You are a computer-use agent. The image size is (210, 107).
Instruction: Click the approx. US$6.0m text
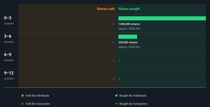pyautogui.click(x=129, y=29)
